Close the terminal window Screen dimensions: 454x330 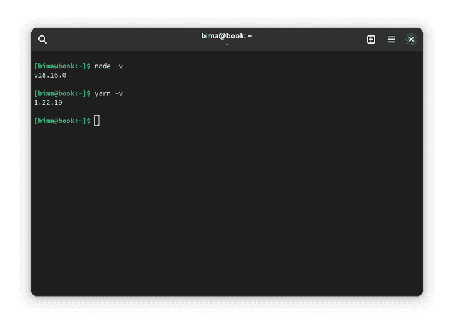(411, 39)
